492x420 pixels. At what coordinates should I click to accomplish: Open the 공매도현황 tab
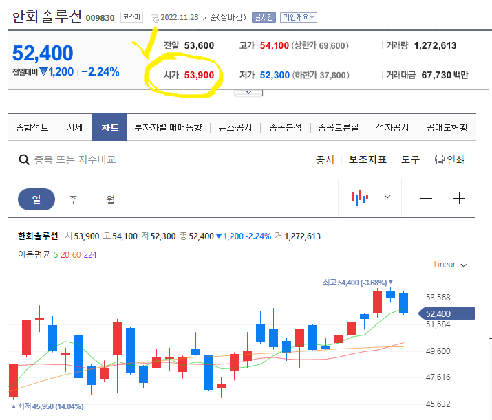tap(447, 128)
